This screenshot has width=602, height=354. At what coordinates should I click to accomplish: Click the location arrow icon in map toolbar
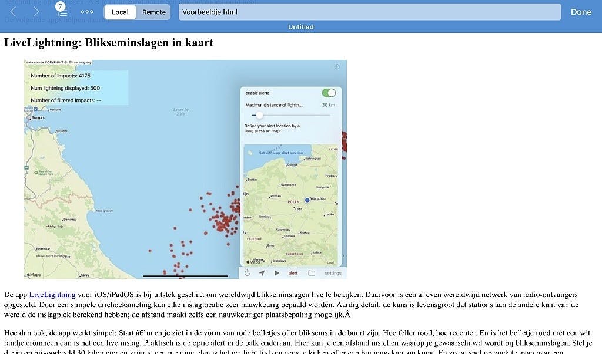(x=262, y=273)
